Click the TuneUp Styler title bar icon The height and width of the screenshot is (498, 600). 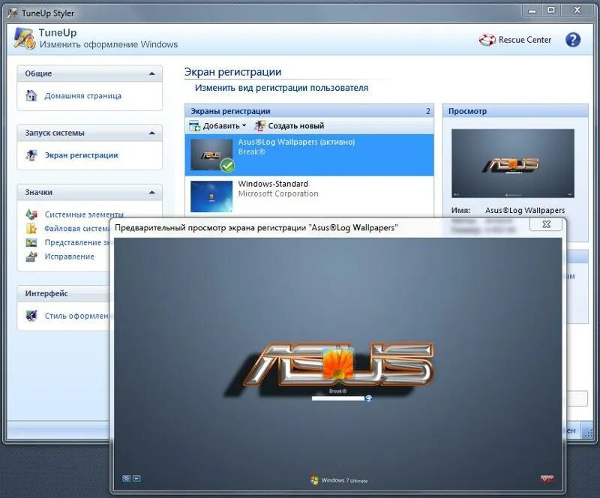coord(13,13)
